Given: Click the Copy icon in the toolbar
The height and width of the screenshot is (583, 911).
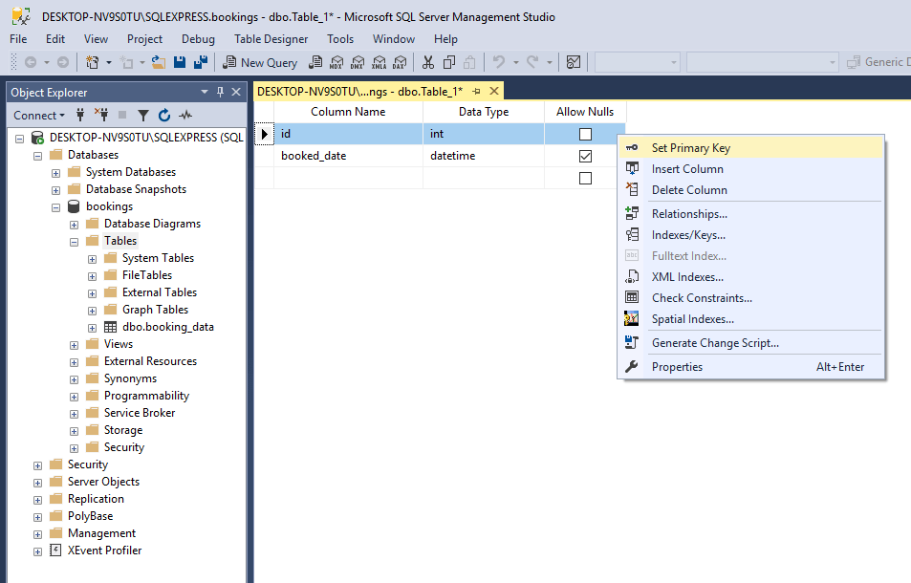Looking at the screenshot, I should [x=449, y=62].
